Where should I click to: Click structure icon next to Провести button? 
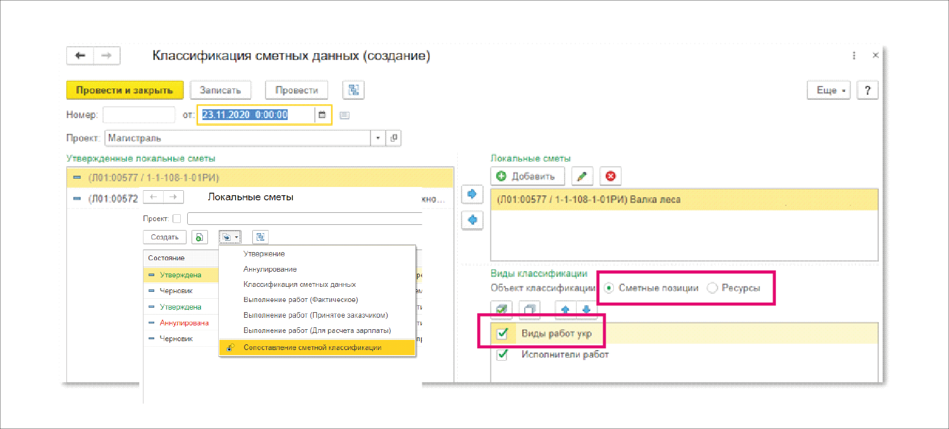coord(353,90)
